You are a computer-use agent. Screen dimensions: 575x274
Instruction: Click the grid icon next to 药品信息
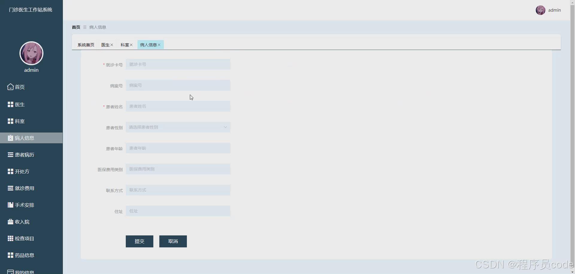tap(10, 255)
